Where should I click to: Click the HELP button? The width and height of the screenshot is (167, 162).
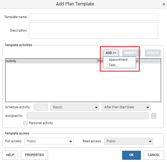(x=10, y=155)
